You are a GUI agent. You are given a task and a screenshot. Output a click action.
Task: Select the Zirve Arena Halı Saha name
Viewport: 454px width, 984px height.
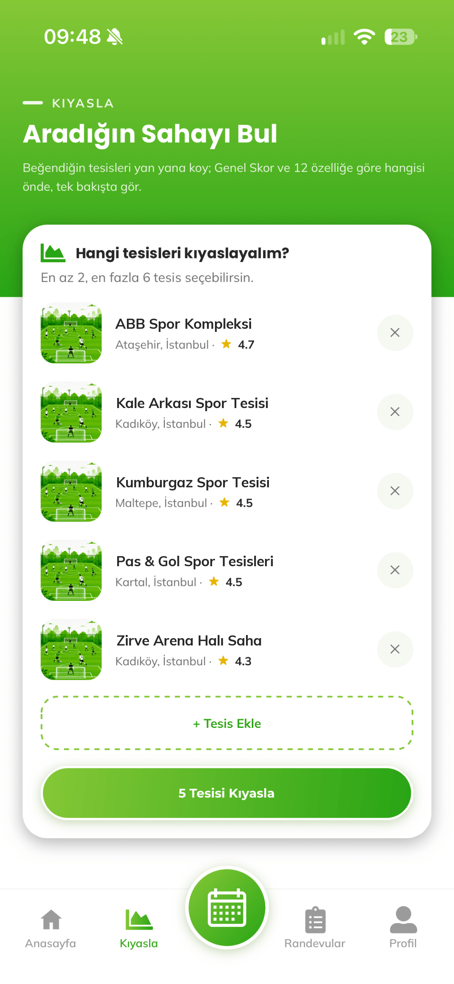pyautogui.click(x=189, y=641)
